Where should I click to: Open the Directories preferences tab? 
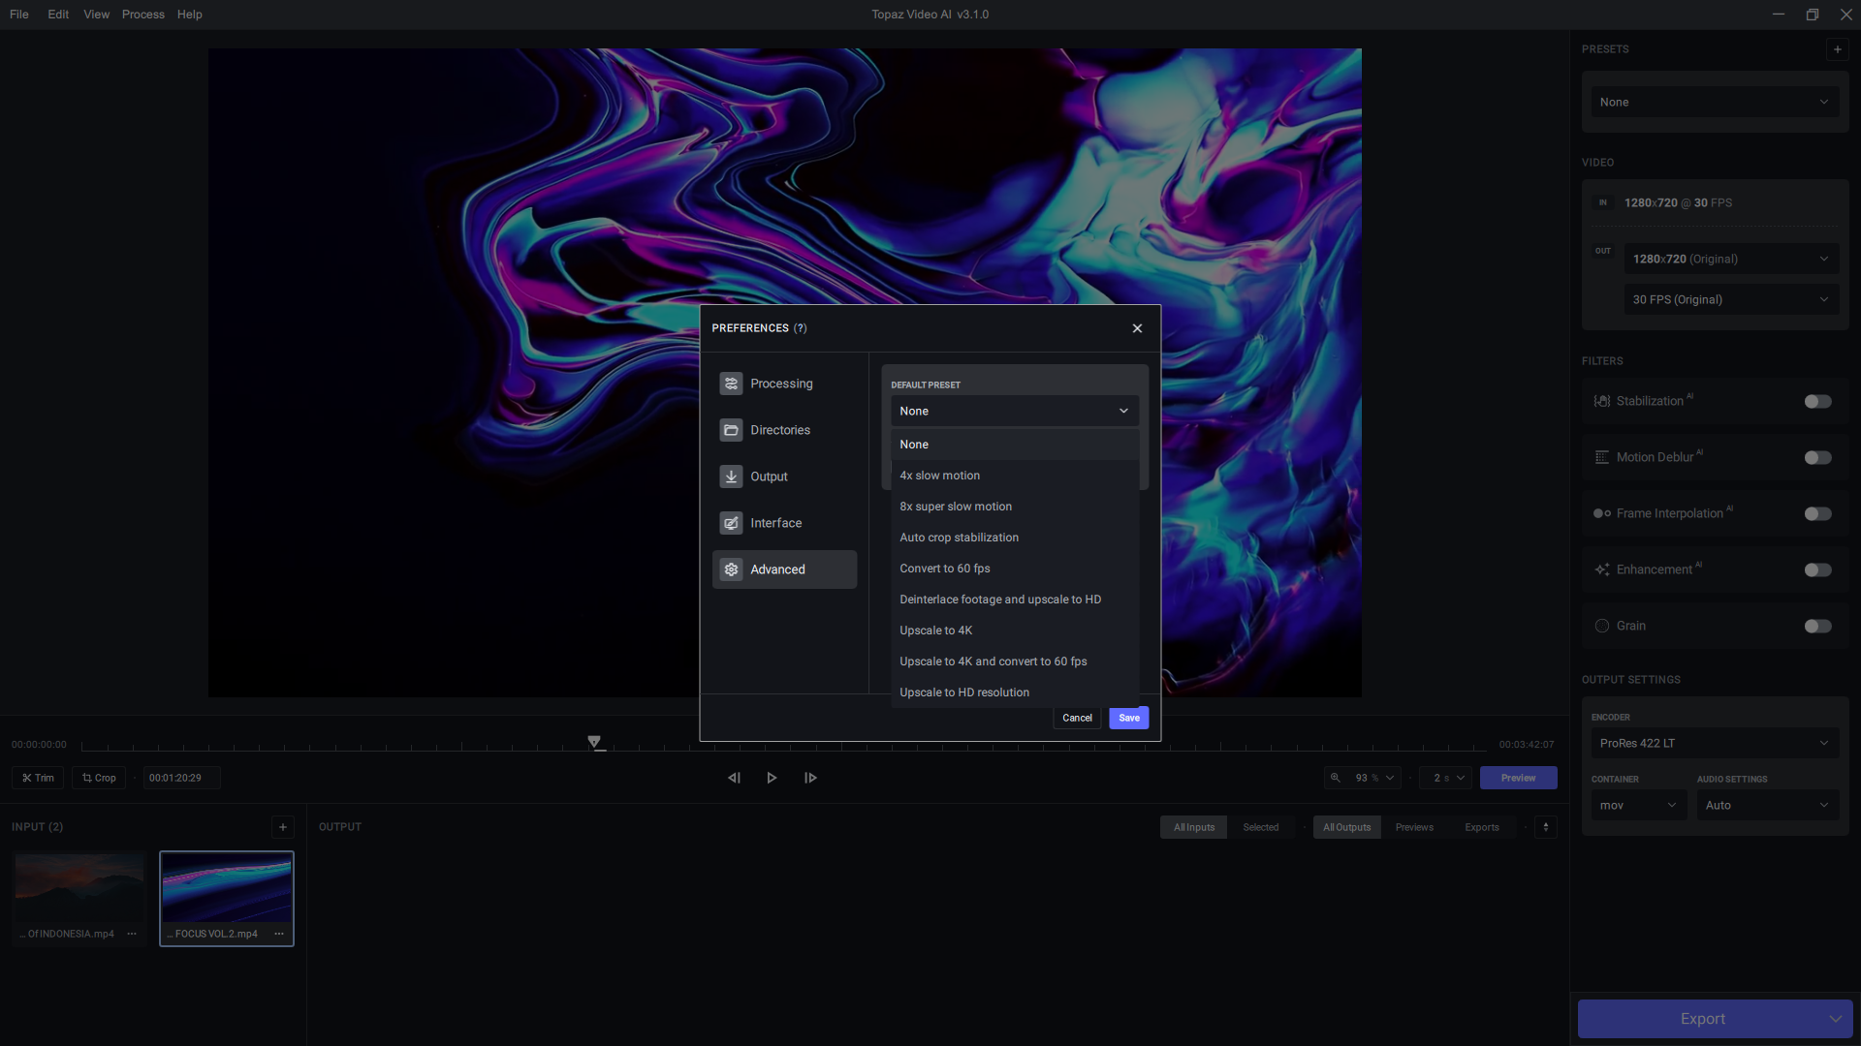(x=781, y=429)
